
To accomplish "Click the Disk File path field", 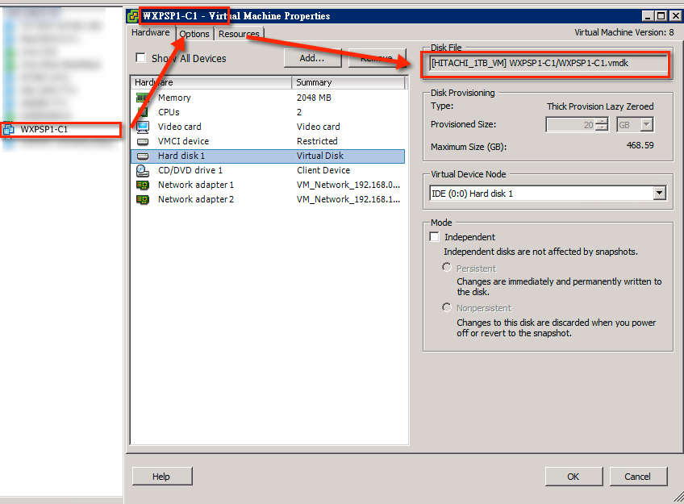I will click(548, 64).
